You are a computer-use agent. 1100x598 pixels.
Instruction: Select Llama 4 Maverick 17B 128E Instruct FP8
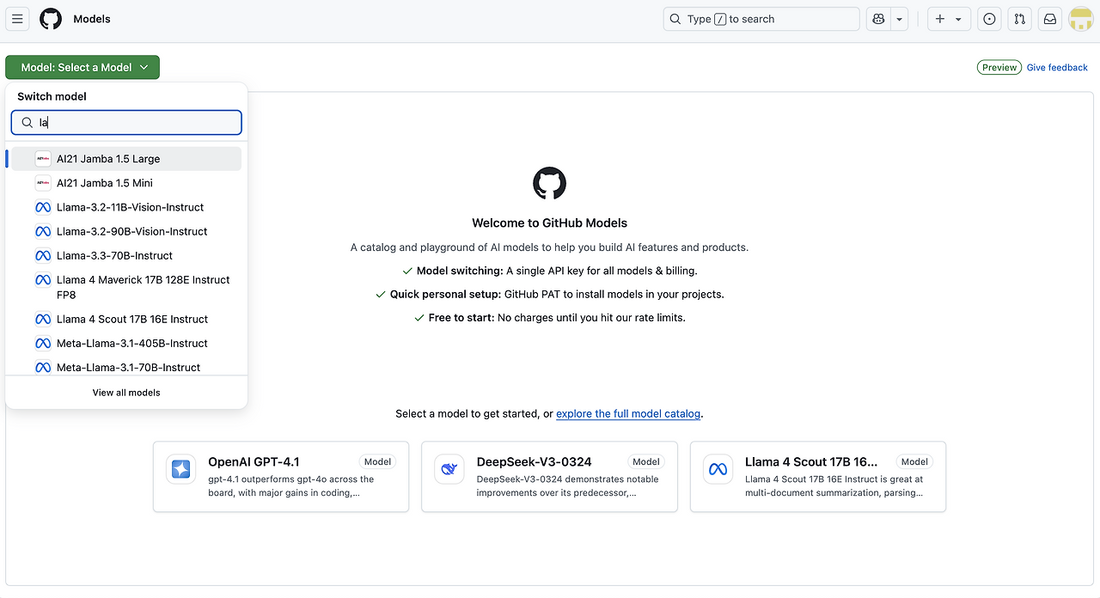(126, 287)
